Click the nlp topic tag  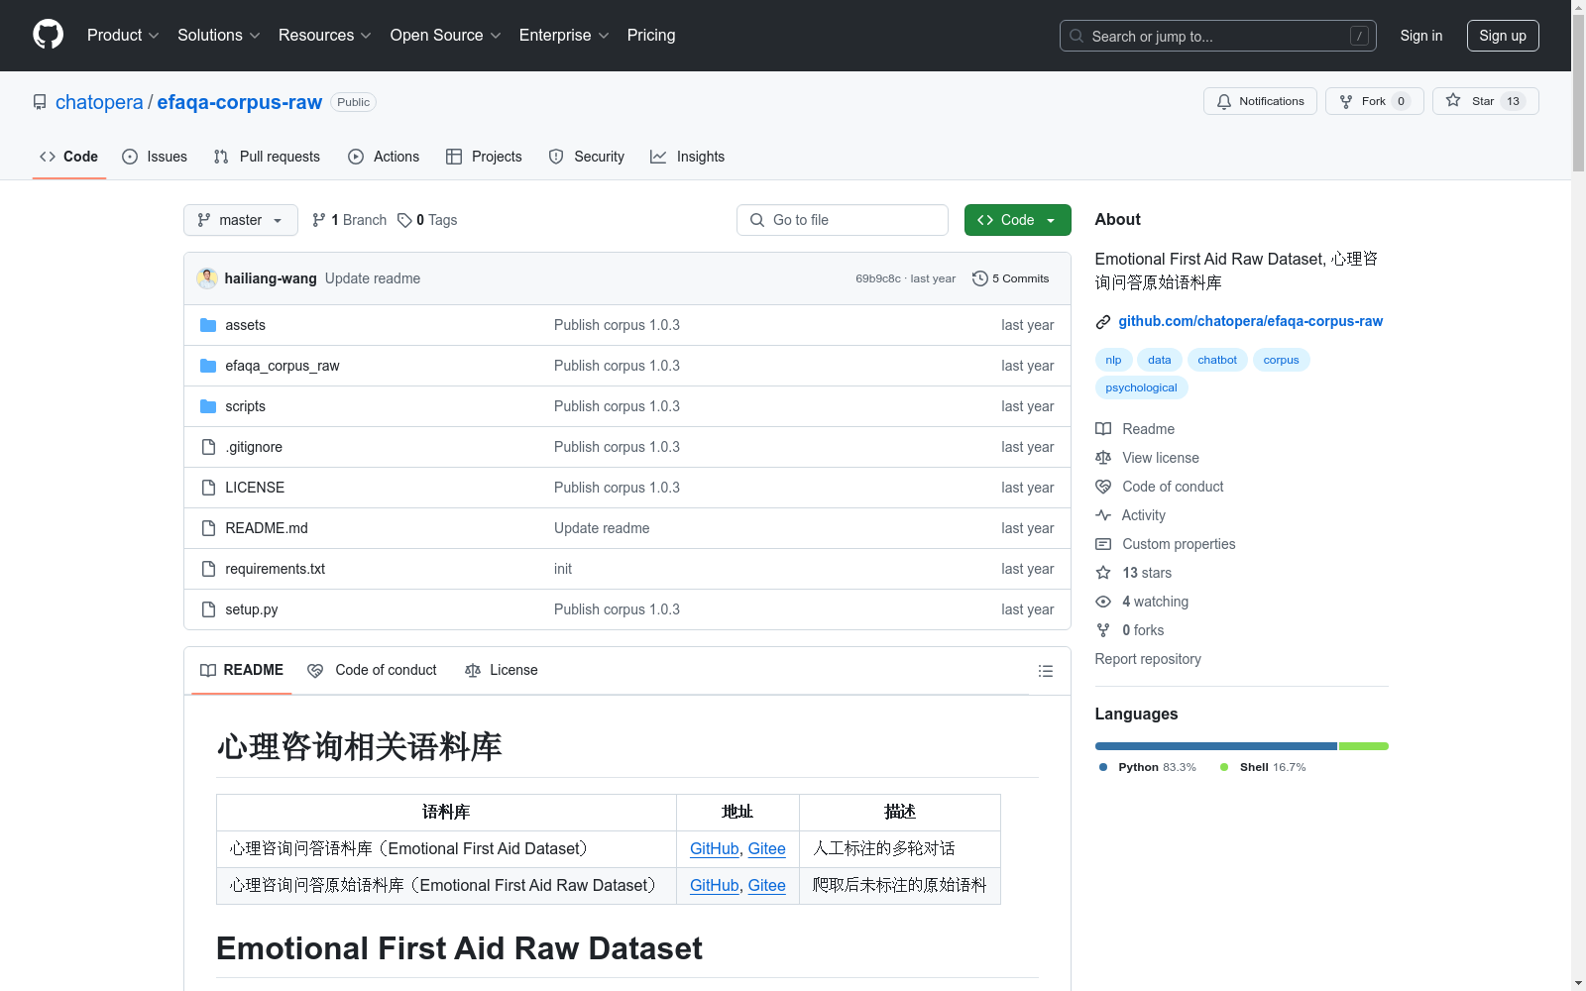(x=1113, y=360)
